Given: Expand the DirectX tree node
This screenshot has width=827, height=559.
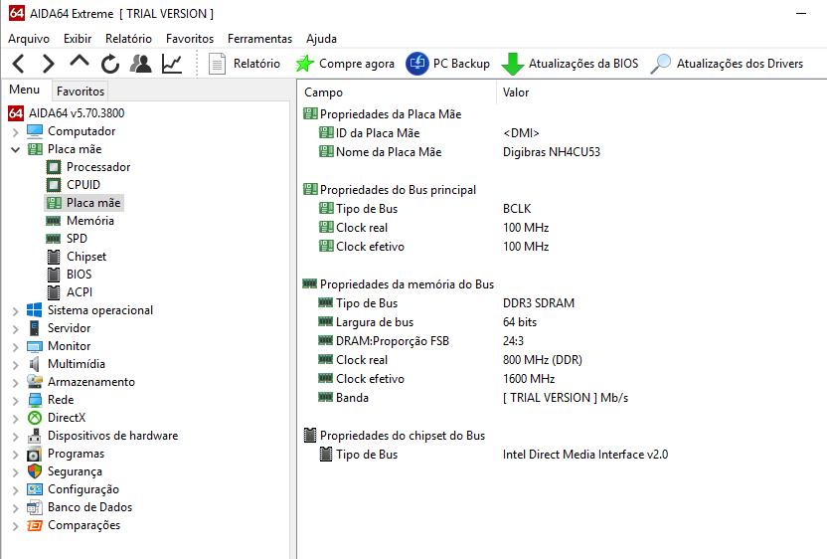Looking at the screenshot, I should pyautogui.click(x=15, y=418).
